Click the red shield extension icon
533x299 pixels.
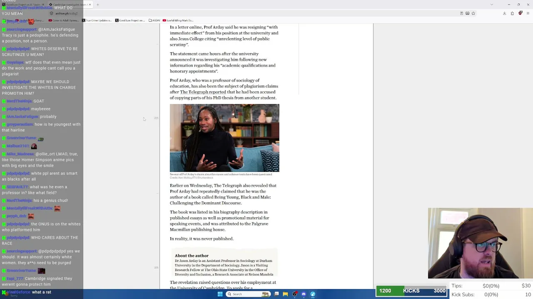tap(520, 13)
